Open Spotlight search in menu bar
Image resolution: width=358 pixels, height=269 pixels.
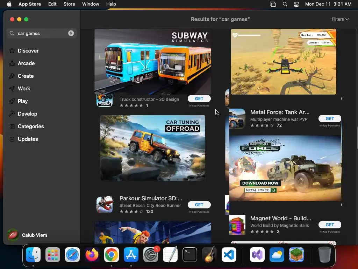[x=285, y=4]
